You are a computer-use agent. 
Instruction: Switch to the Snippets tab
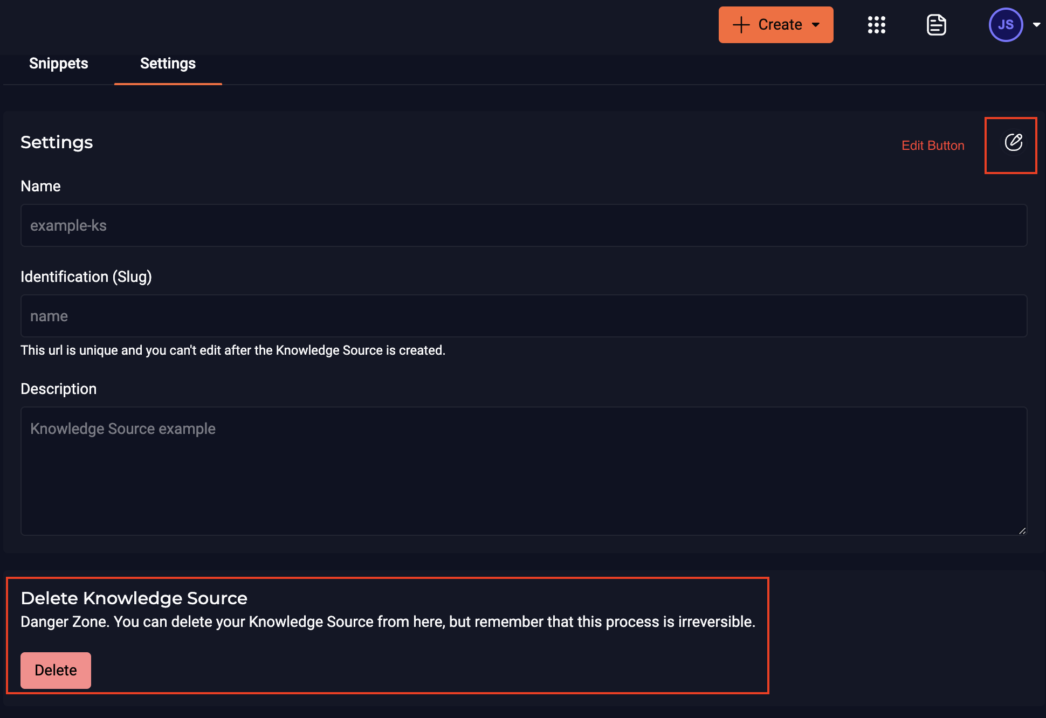58,64
